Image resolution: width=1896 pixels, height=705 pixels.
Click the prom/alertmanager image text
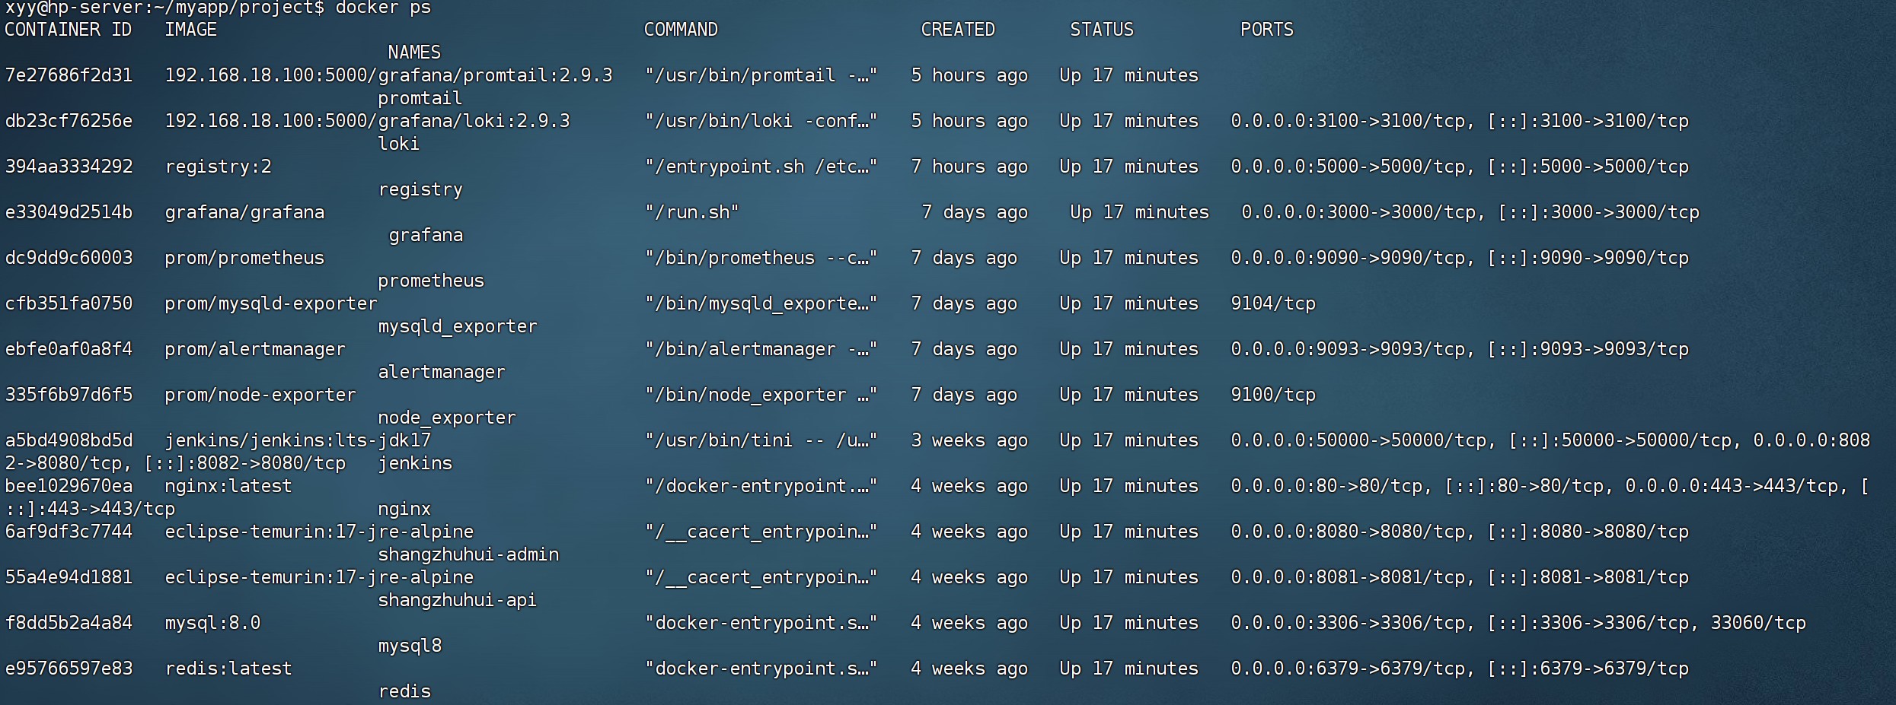255,349
